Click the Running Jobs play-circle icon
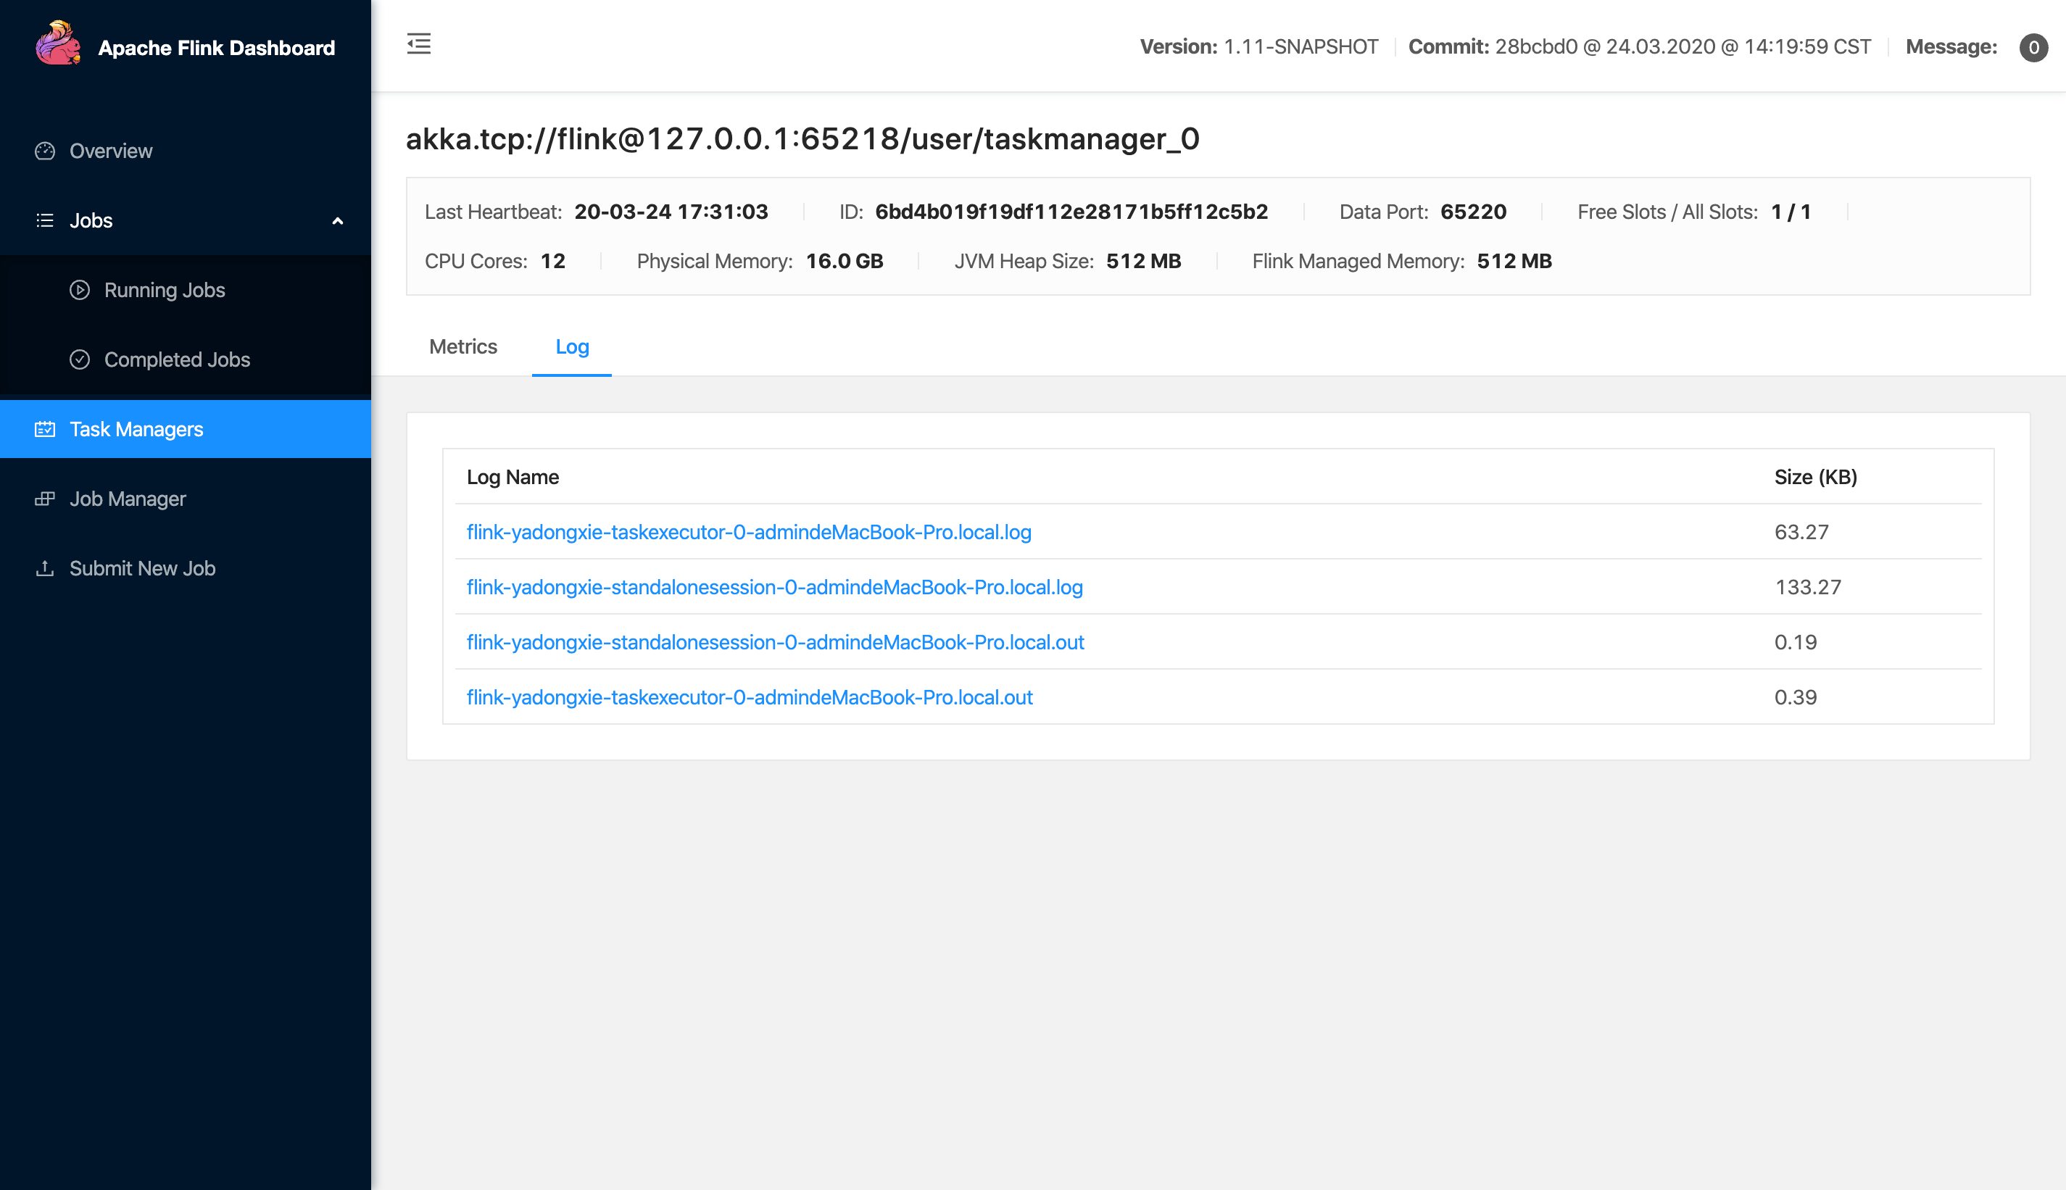This screenshot has width=2066, height=1190. 79,290
